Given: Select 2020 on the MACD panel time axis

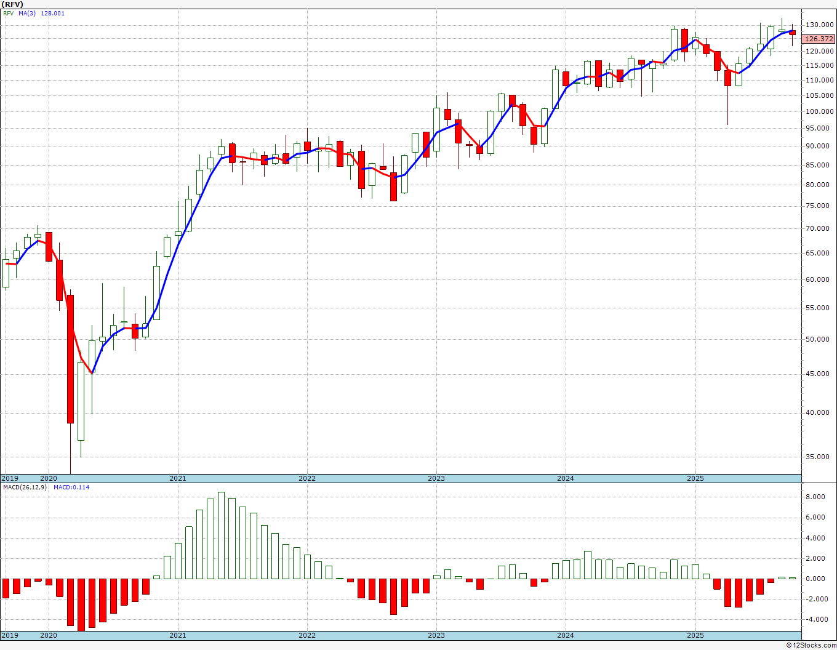Looking at the screenshot, I should pyautogui.click(x=49, y=635).
